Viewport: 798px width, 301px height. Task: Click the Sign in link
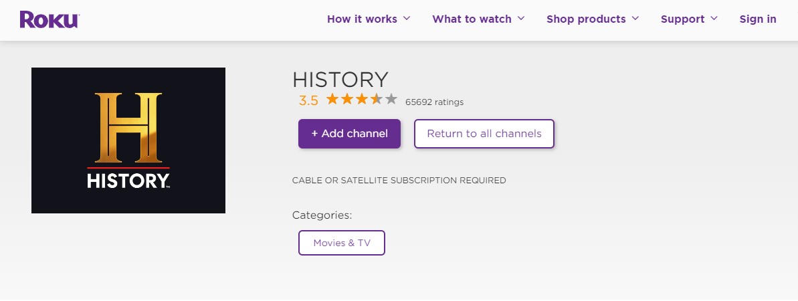point(758,19)
